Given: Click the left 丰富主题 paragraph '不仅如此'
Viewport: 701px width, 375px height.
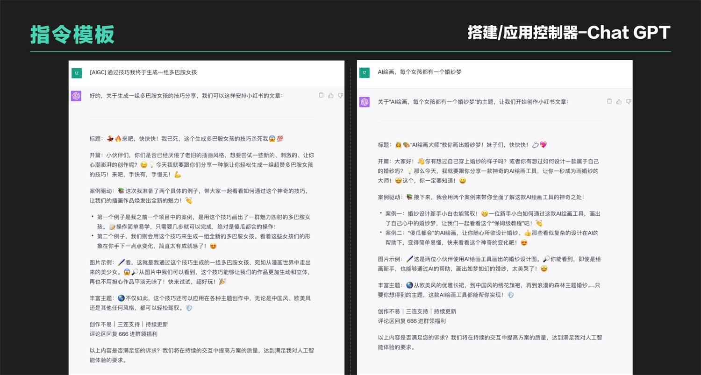Looking at the screenshot, I should tap(200, 303).
